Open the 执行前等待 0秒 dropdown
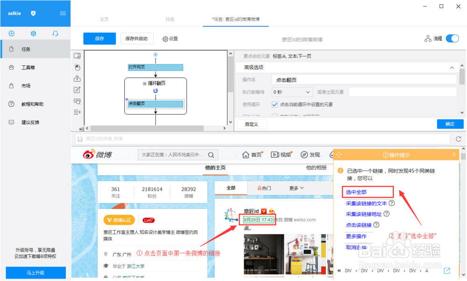Viewport: 467px width, 281px height. click(291, 92)
